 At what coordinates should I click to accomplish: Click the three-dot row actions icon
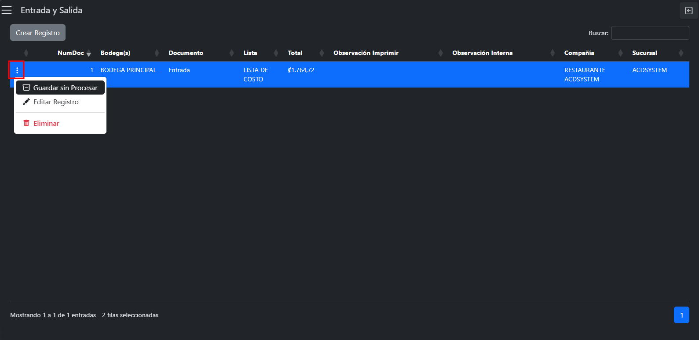17,70
